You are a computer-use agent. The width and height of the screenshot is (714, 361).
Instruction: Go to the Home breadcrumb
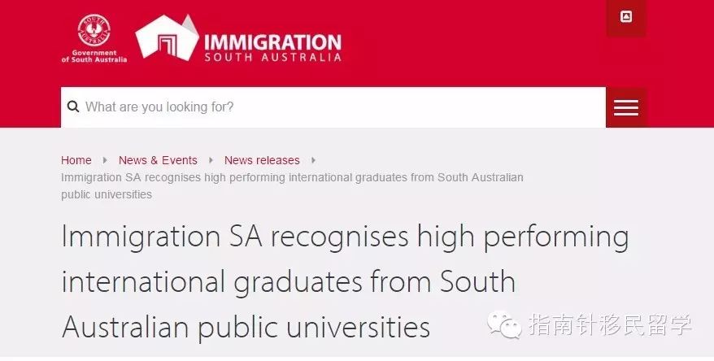(76, 160)
